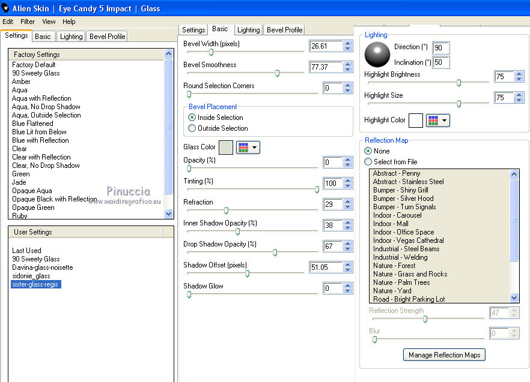This screenshot has height=382, width=530.
Task: Select the sidonie_glass user setting
Action: point(31,276)
